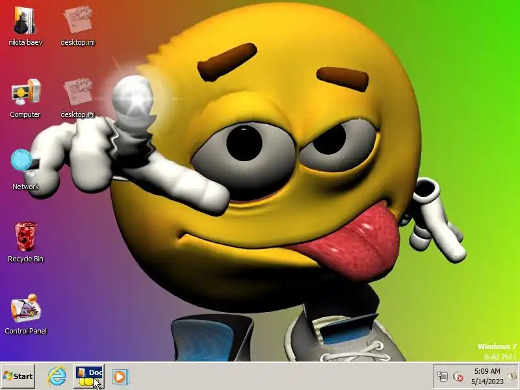The image size is (520, 390).
Task: Click the muted volume tray icon
Action: 458,376
